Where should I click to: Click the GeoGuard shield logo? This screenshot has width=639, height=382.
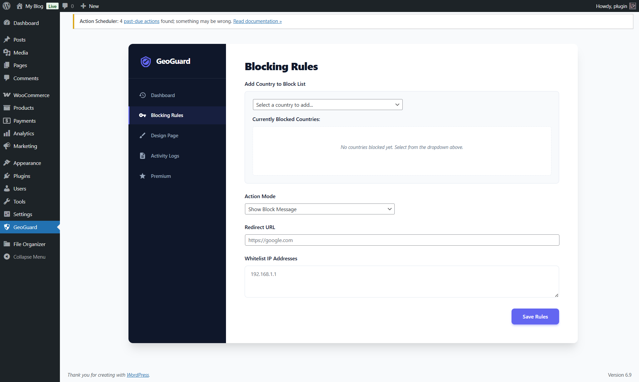145,61
